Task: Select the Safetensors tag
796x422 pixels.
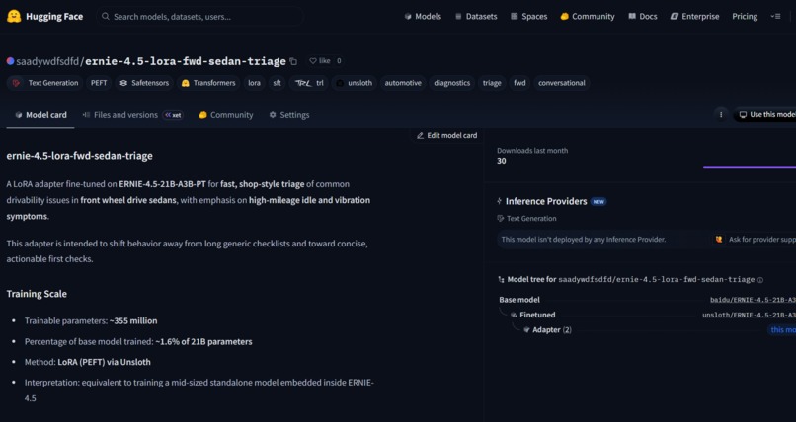Action: coord(144,83)
